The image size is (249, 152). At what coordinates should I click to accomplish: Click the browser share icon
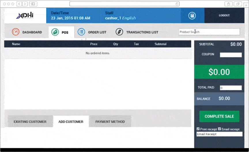click(229, 4)
